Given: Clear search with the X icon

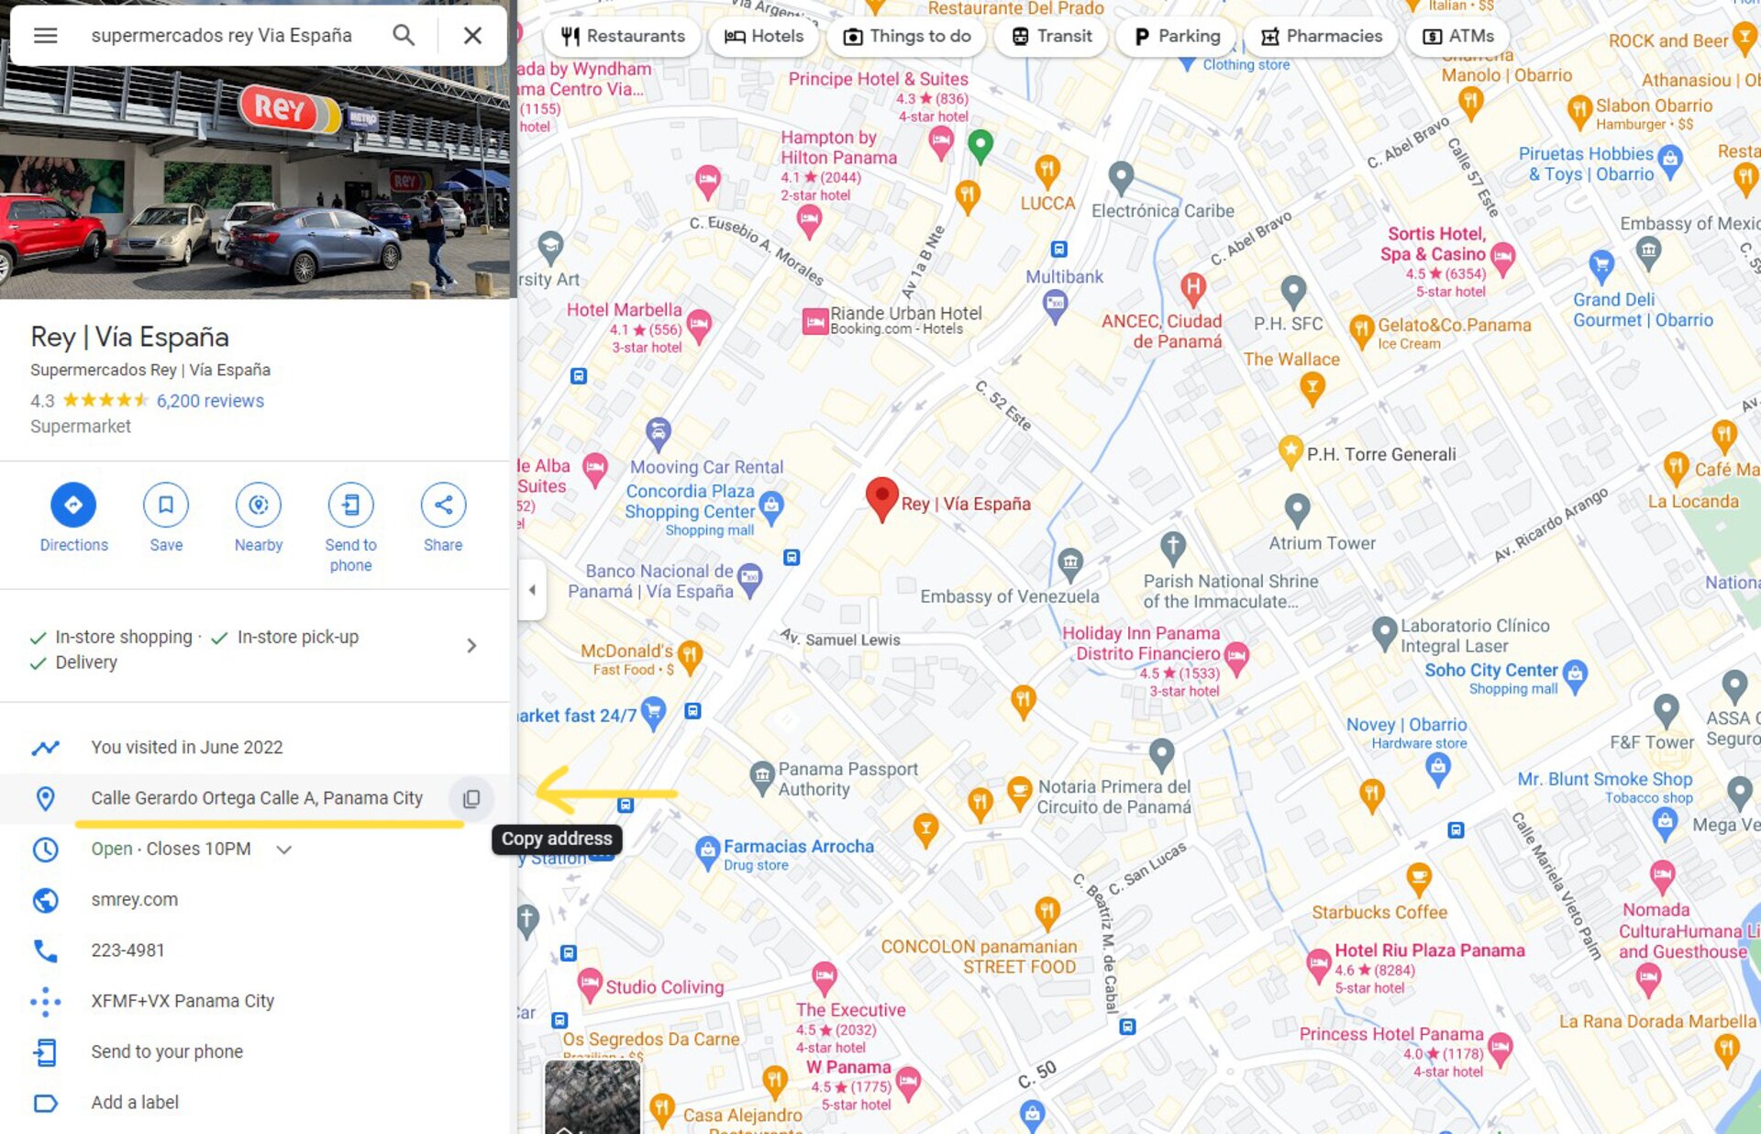Looking at the screenshot, I should coord(472,36).
